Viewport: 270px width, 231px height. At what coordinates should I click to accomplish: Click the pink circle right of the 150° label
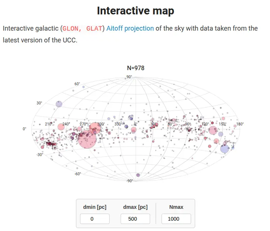pos(223,118)
